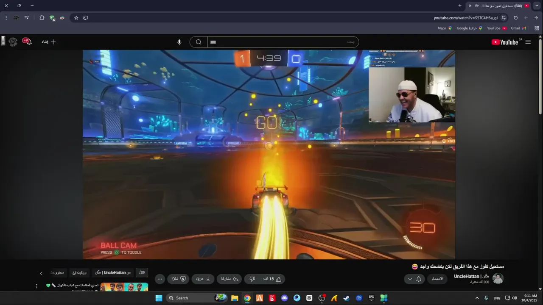The image size is (543, 305).
Task: View site information icon in address bar
Action: 504,18
